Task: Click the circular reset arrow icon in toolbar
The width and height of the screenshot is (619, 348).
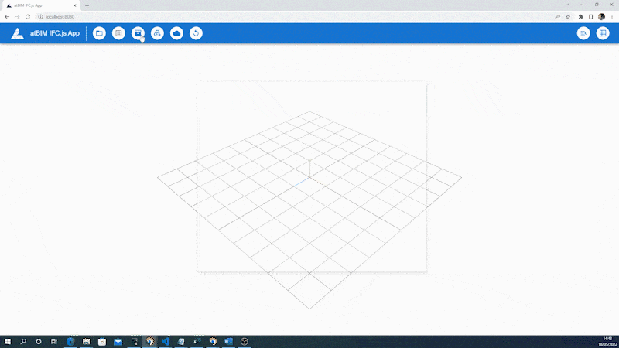Action: click(196, 33)
